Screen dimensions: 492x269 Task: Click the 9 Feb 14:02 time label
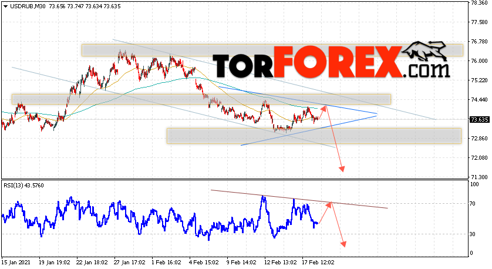(241, 263)
